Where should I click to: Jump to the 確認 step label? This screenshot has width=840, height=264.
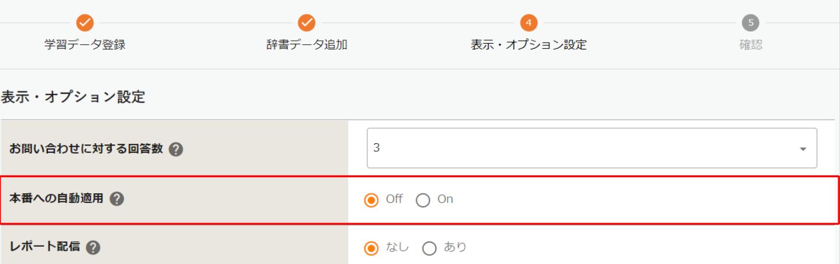click(x=751, y=45)
